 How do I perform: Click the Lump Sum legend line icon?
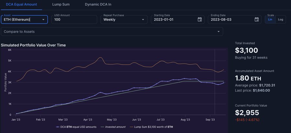click(x=132, y=127)
